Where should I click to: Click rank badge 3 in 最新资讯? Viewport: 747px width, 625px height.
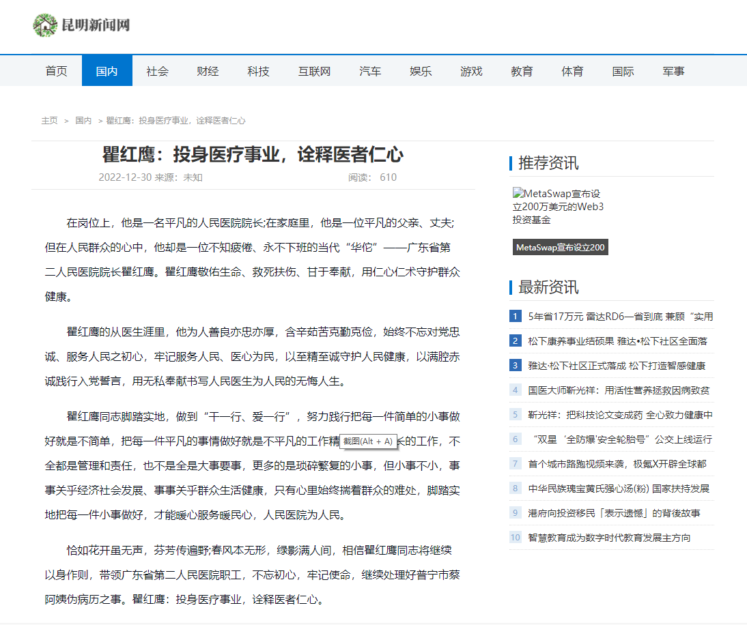tap(515, 365)
